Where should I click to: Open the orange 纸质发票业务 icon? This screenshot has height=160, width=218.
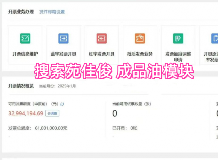pos(140,38)
